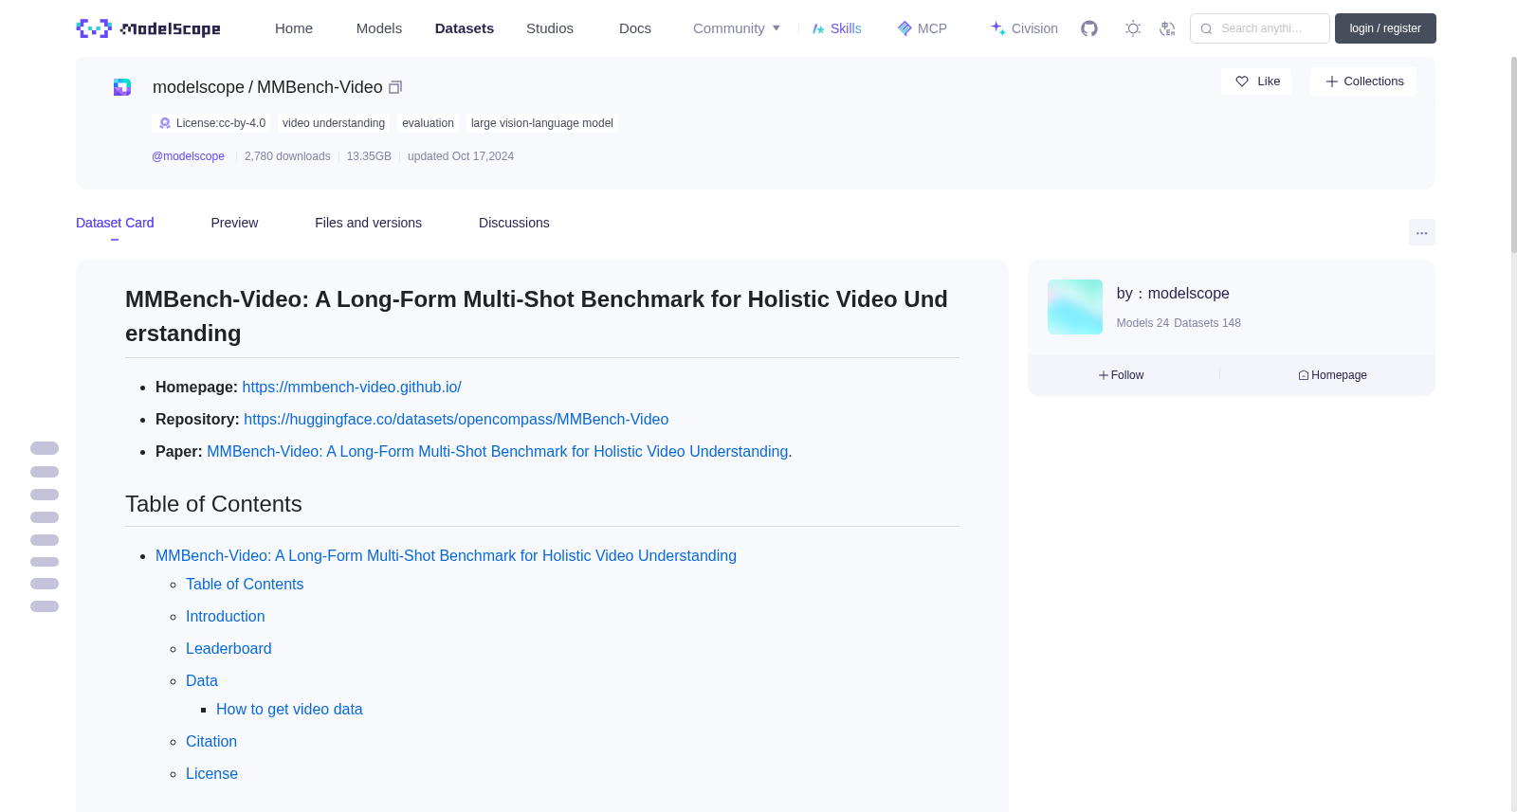This screenshot has width=1517, height=812.
Task: Click the 'Datasets 148' count text
Action: pos(1207,323)
